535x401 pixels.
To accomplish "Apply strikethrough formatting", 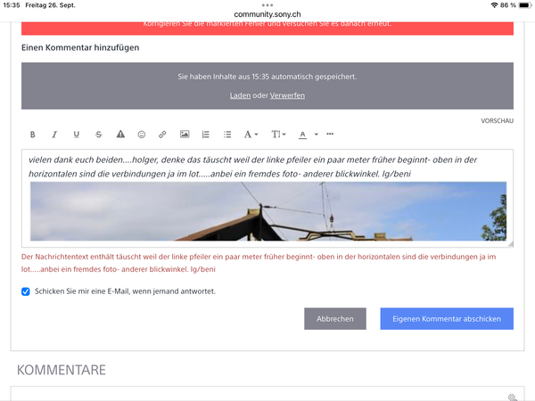I will point(98,135).
